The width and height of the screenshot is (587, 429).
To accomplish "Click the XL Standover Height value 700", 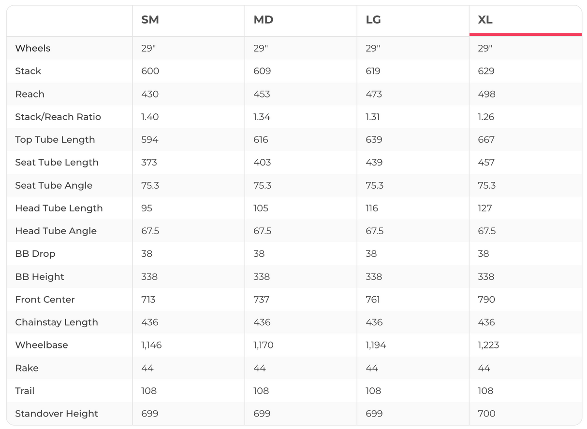I will [486, 414].
